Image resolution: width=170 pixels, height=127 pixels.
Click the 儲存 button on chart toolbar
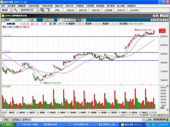tap(160, 20)
